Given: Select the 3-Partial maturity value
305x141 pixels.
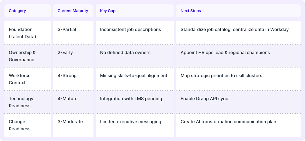Looking at the screenshot, I should coord(67,30).
